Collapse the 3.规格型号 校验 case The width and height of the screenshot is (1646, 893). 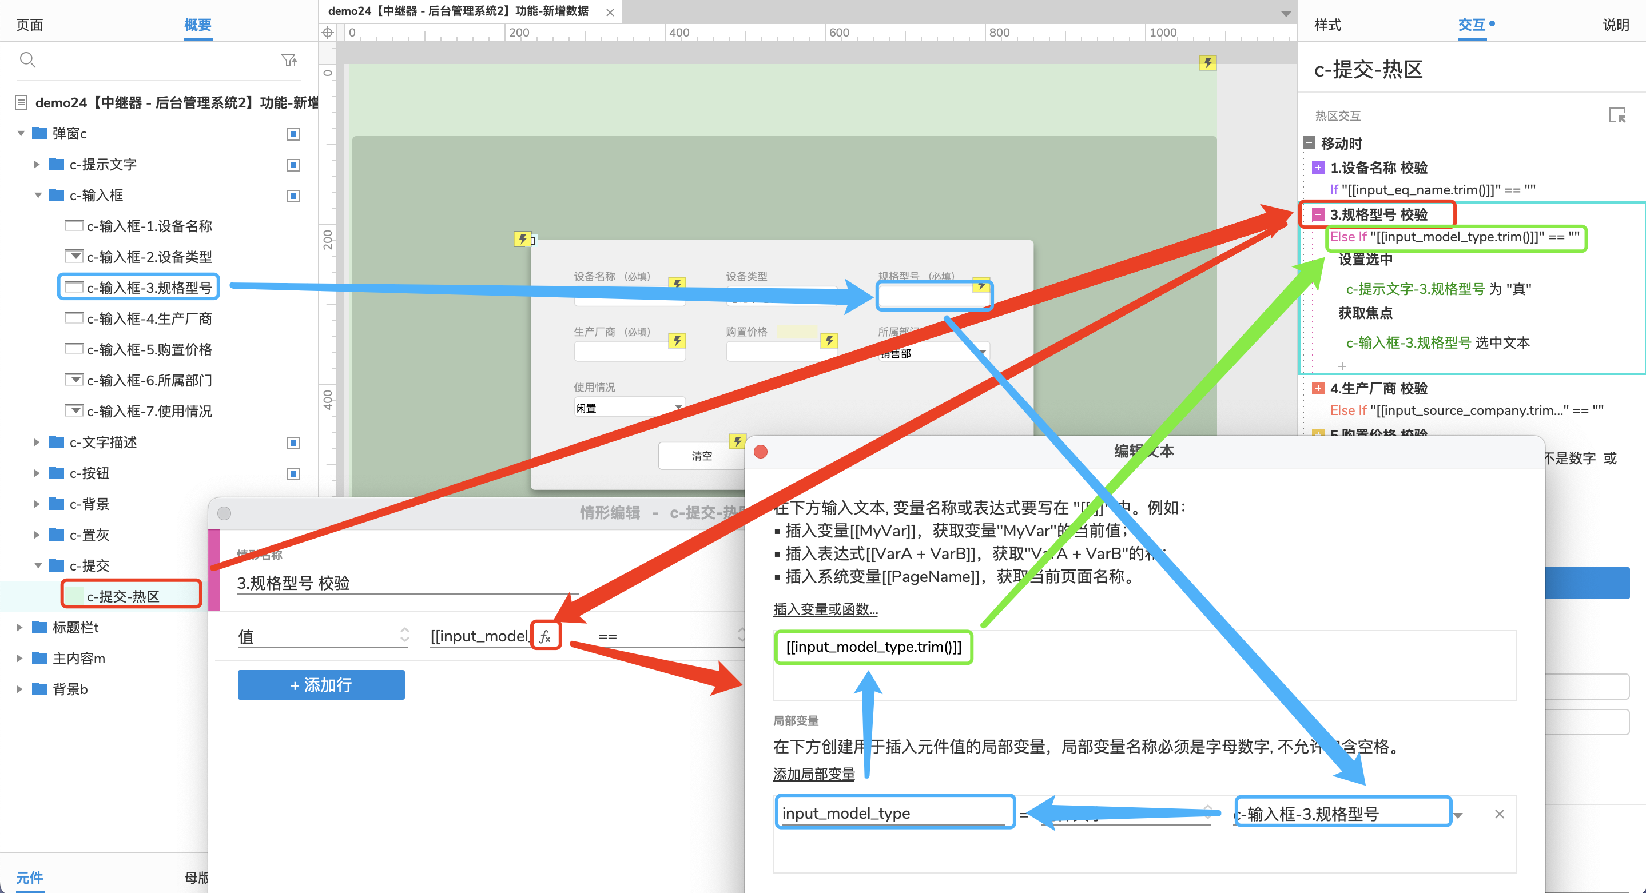(1318, 214)
